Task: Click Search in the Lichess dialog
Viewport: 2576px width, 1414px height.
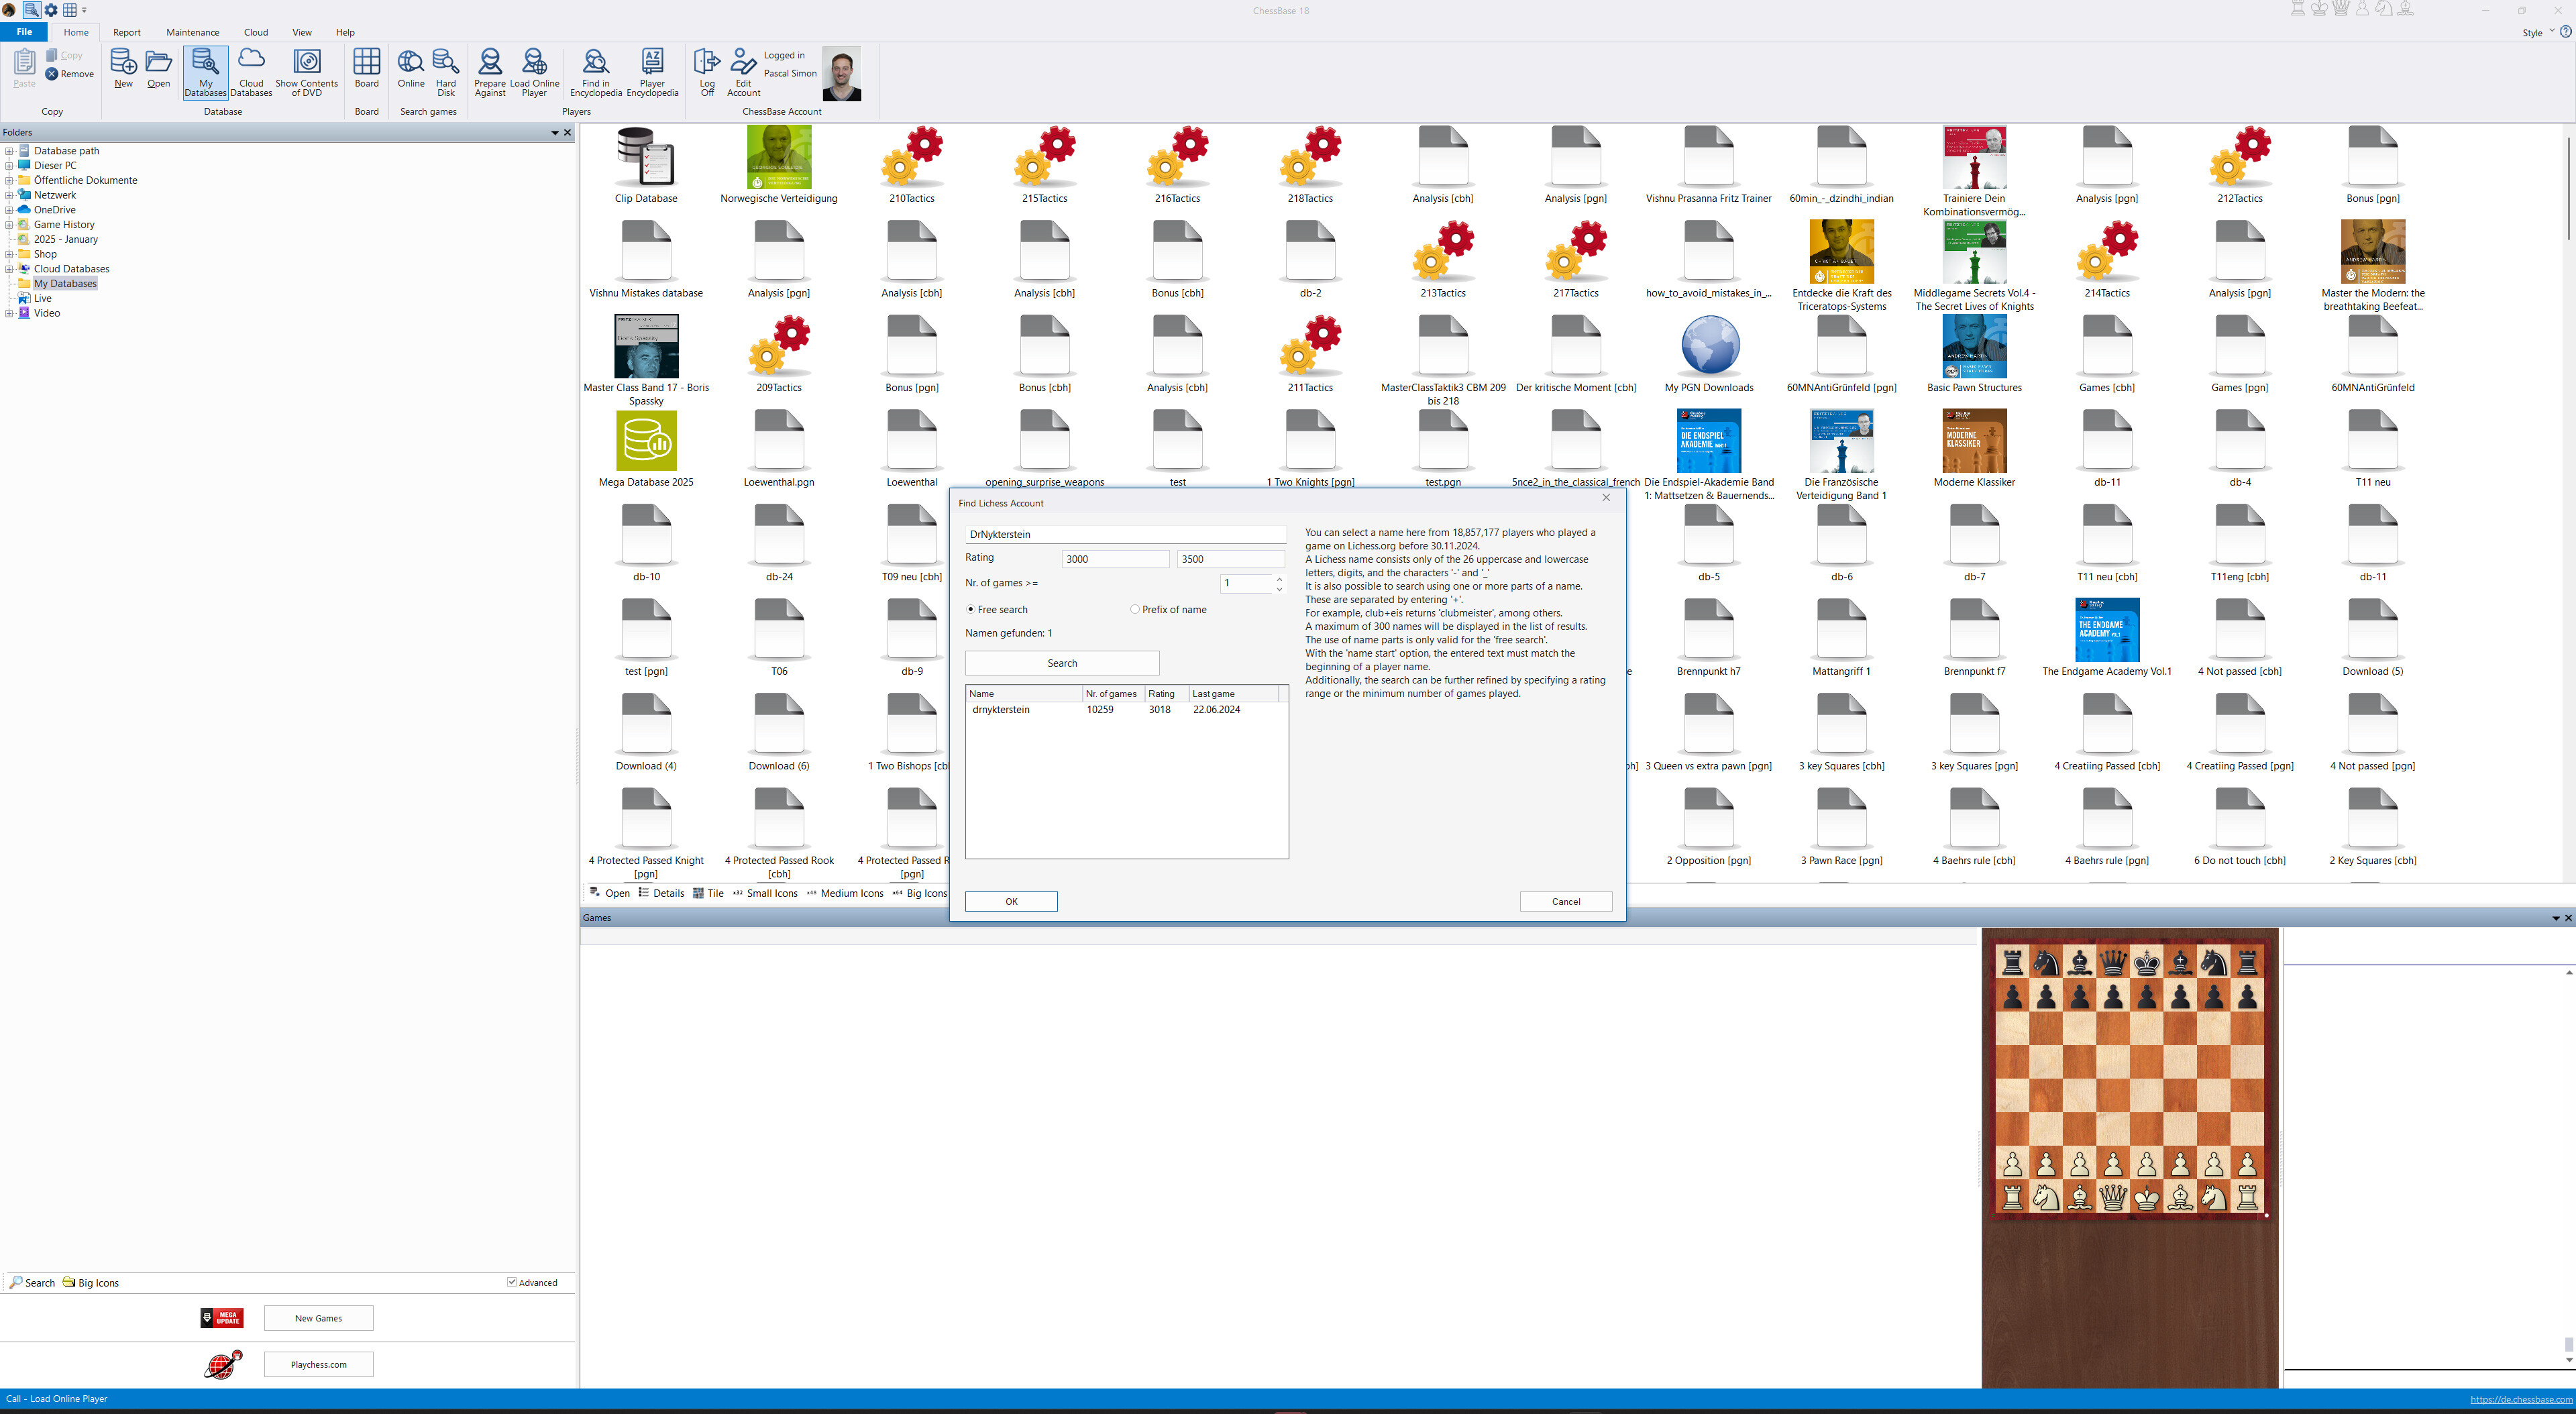Action: click(1061, 662)
